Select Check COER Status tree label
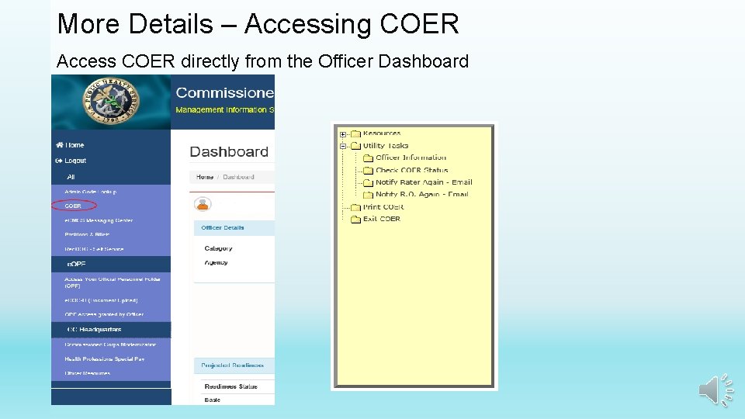Viewport: 745px width, 419px height. (412, 170)
